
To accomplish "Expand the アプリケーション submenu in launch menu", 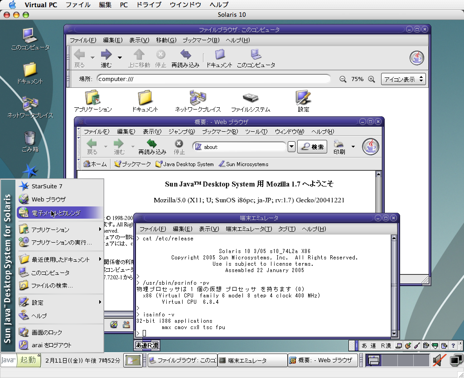I will (60, 230).
